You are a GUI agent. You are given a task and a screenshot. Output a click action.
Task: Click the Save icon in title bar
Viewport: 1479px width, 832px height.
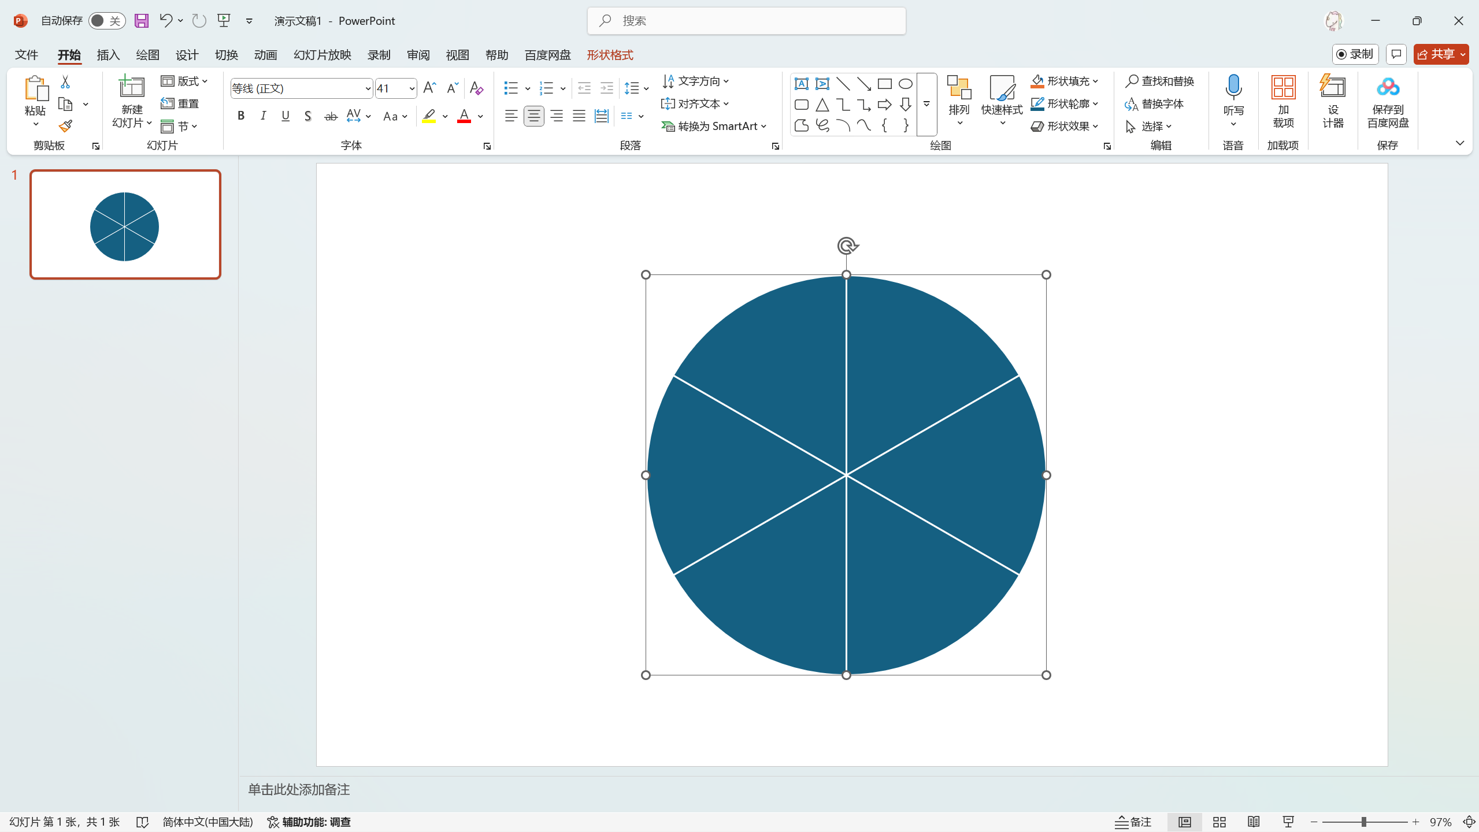click(142, 21)
